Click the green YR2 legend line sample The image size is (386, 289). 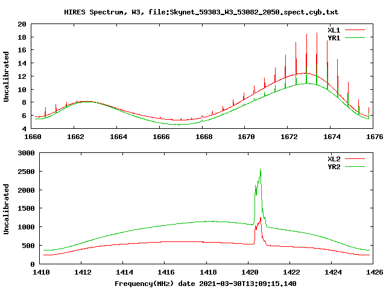(x=355, y=167)
